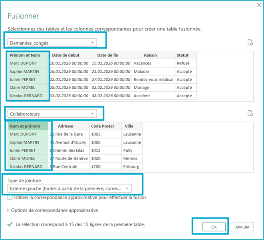Select the Code Postal column header

105,126
